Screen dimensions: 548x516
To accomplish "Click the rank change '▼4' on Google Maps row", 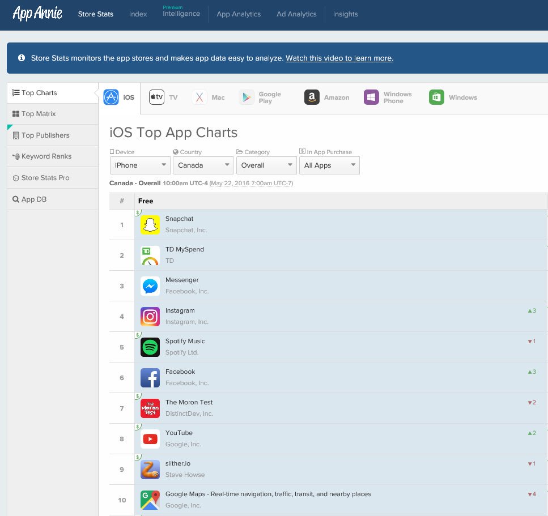I will click(x=532, y=494).
